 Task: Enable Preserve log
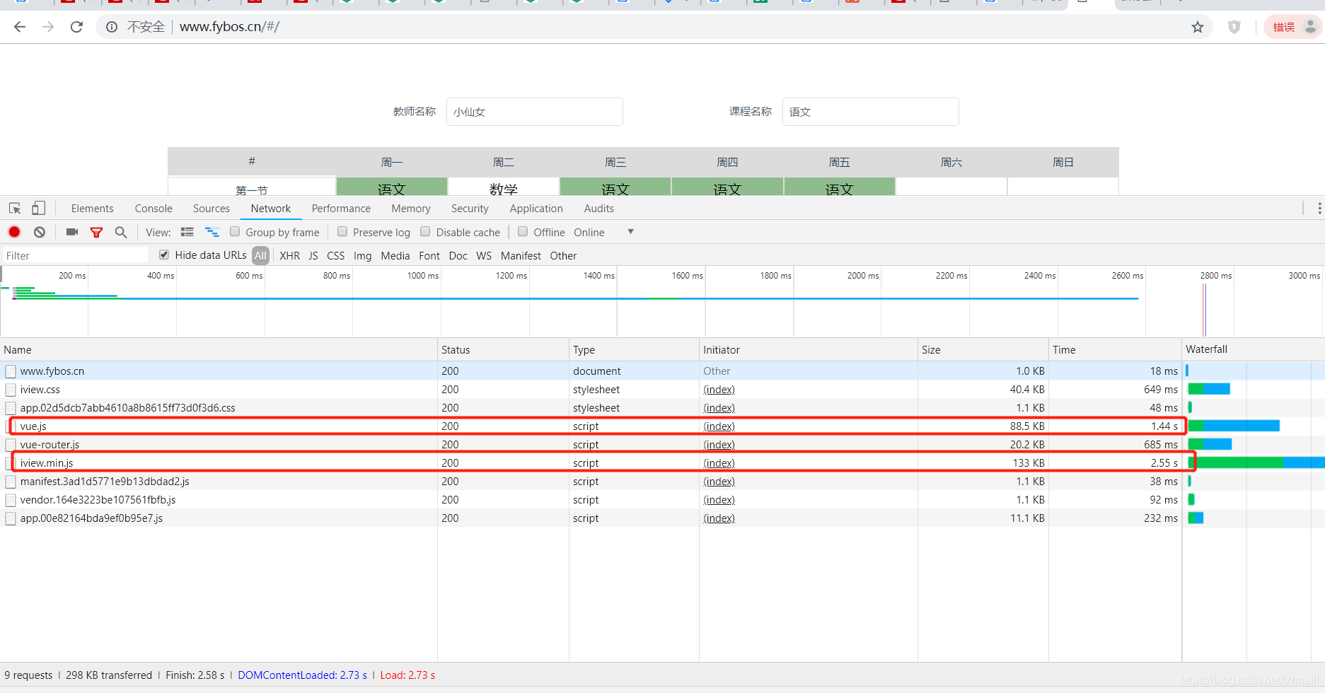tap(342, 232)
